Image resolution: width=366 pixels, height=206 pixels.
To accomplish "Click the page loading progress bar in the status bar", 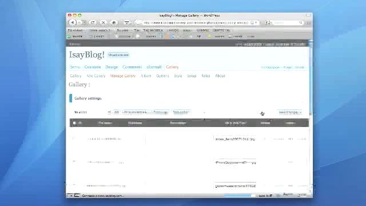I will [x=240, y=196].
